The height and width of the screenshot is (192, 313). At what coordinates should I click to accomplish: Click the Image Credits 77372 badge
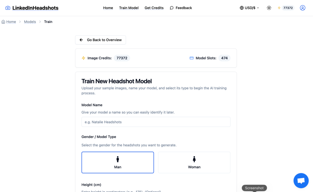coord(122,58)
